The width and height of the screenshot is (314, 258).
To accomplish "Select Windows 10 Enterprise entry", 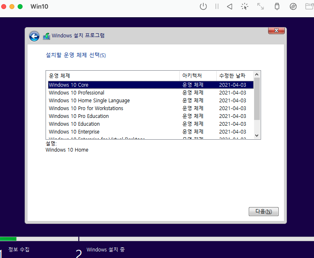I will click(x=151, y=132).
